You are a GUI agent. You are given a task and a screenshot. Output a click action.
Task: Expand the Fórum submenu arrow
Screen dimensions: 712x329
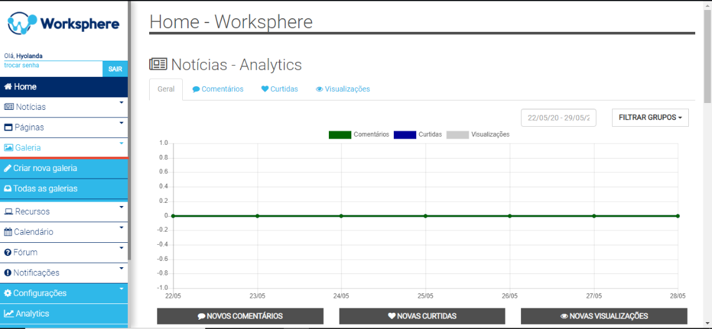click(121, 248)
